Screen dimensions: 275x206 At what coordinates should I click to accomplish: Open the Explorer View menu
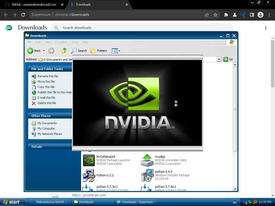pyautogui.click(x=48, y=42)
